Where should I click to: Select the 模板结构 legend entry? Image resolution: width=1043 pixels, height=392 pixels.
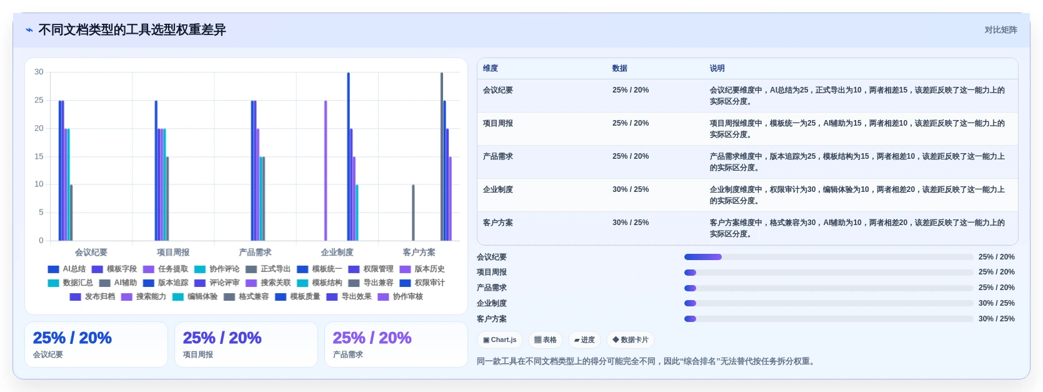(x=319, y=283)
